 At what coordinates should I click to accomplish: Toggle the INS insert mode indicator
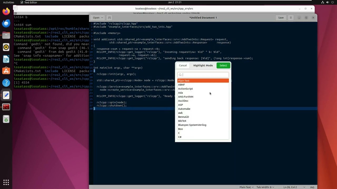pos(312,187)
